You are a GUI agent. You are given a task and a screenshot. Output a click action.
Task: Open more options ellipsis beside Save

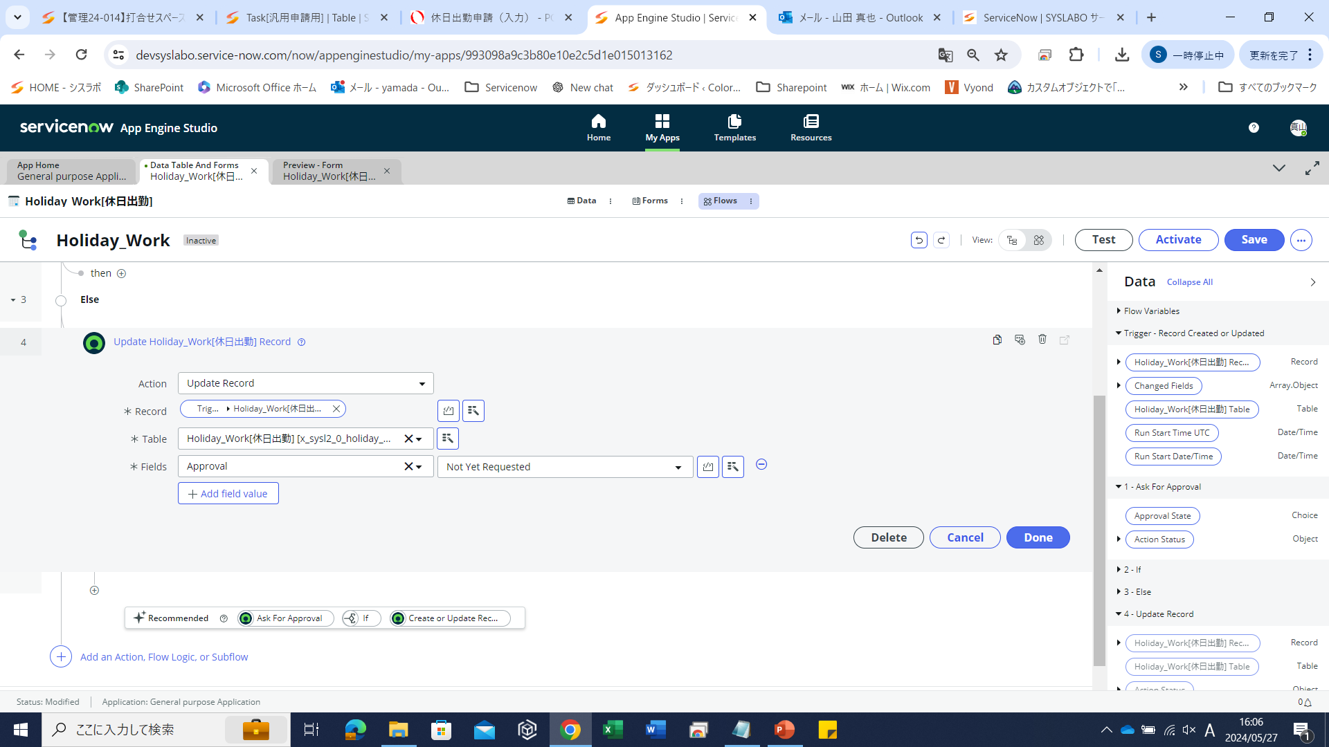coord(1301,240)
